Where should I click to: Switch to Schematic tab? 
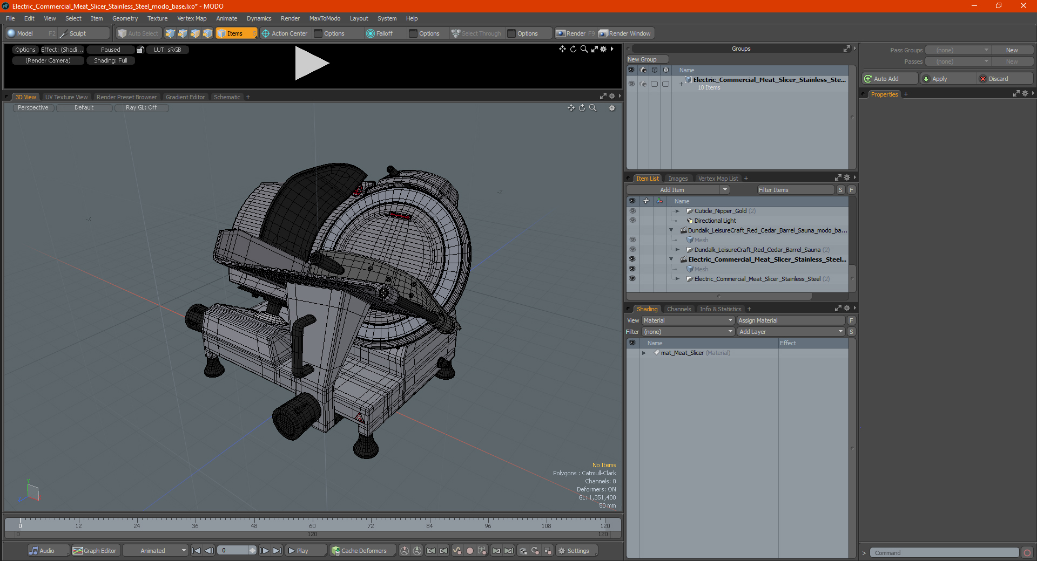tap(227, 97)
